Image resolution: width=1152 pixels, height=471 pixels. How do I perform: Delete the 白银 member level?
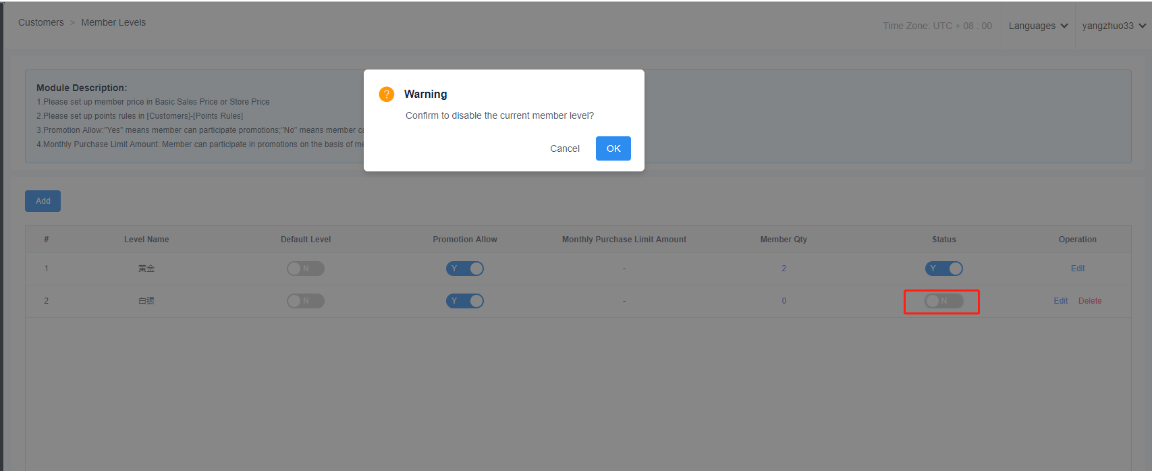pyautogui.click(x=1090, y=301)
